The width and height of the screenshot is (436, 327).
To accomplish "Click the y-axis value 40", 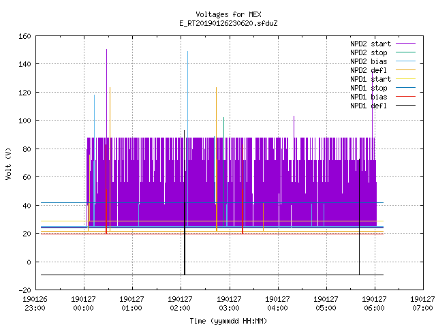I will click(27, 206).
